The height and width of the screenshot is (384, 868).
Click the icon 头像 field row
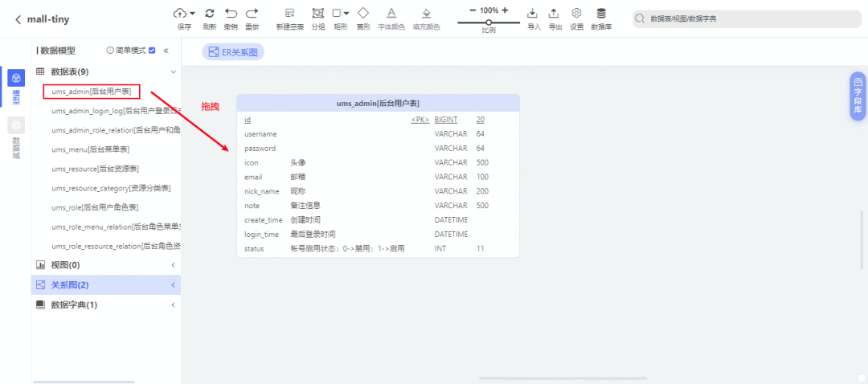pos(378,162)
